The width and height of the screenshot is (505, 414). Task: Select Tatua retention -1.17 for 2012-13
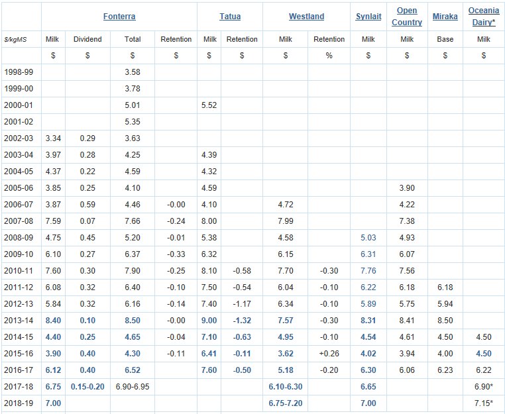(242, 304)
